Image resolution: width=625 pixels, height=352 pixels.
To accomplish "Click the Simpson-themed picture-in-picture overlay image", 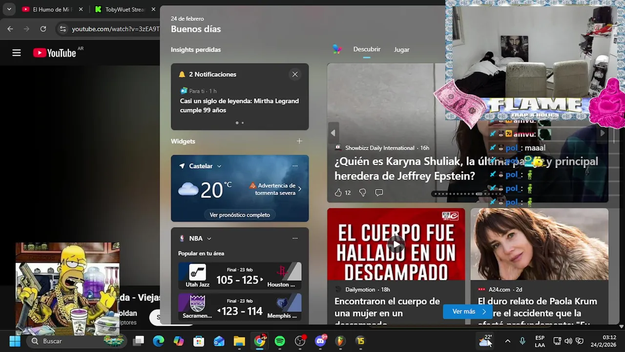I will (67, 288).
